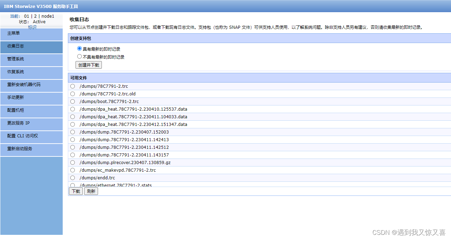Select the option 具有最新的即时记录
The height and width of the screenshot is (239, 451).
click(80, 49)
